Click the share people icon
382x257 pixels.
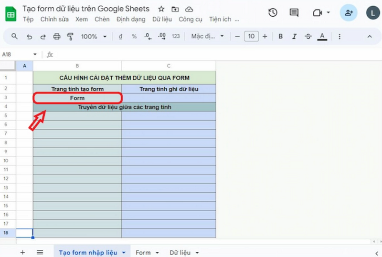(x=349, y=13)
